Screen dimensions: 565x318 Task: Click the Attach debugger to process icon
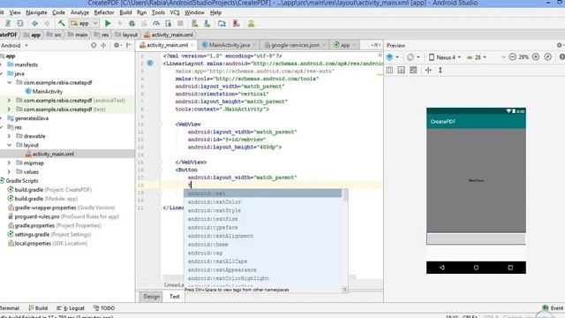169,24
